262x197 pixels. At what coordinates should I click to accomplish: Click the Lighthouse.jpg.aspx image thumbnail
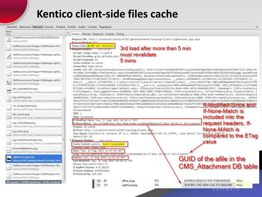pos(9,159)
